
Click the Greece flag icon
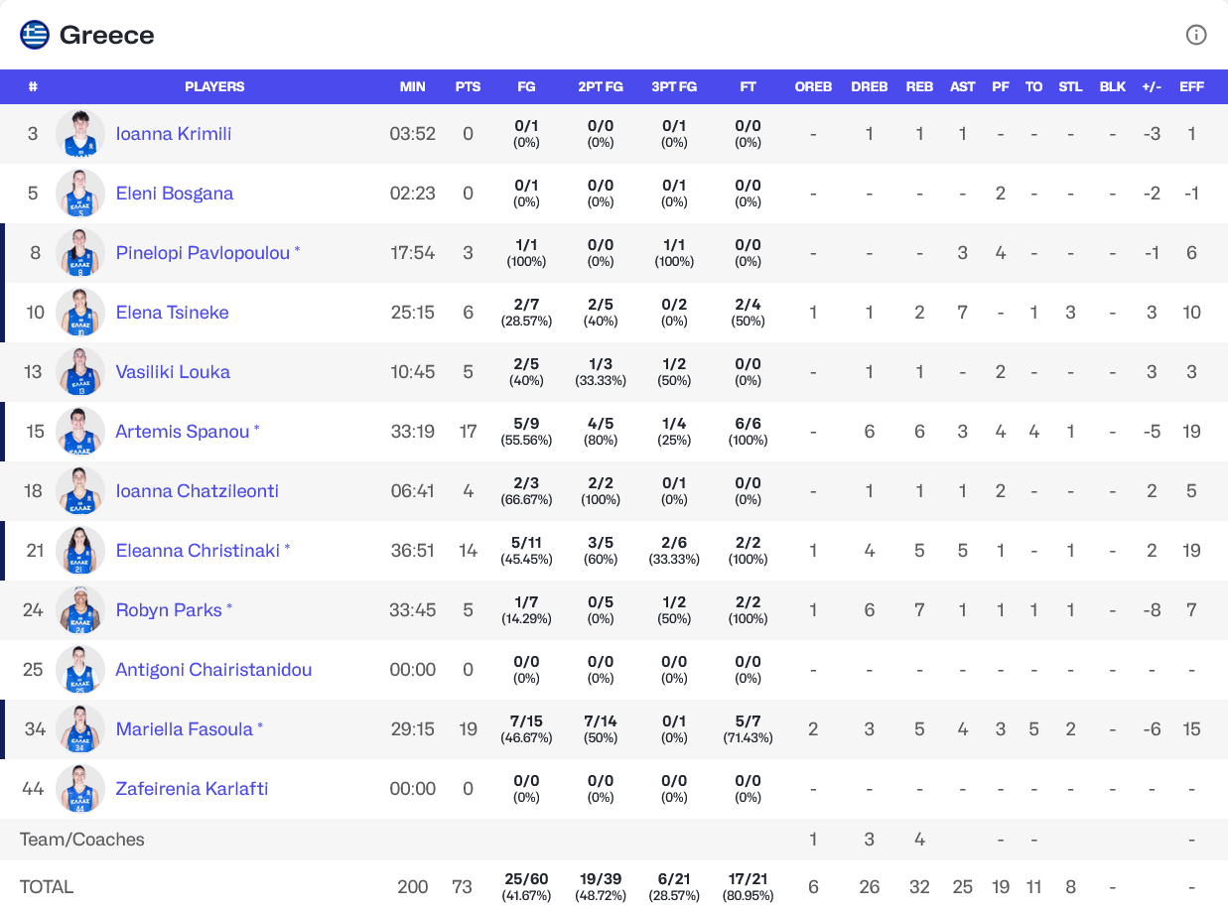click(35, 35)
